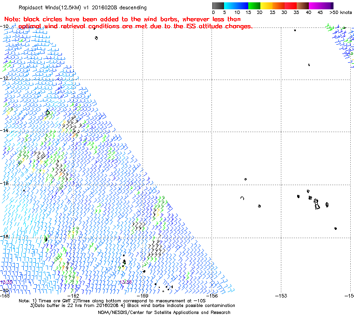Click longitude label '-156'
Image resolution: width=354 pixels, height=320 pixels.
pyautogui.click(x=212, y=296)
